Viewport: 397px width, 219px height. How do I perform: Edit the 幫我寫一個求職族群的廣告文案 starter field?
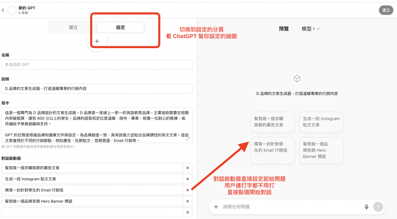tap(92, 168)
